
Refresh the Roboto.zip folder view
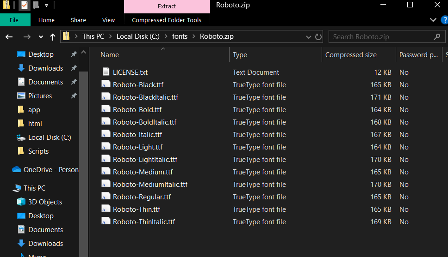[318, 37]
